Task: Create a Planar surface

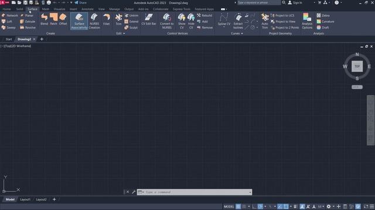Action: tap(27, 15)
